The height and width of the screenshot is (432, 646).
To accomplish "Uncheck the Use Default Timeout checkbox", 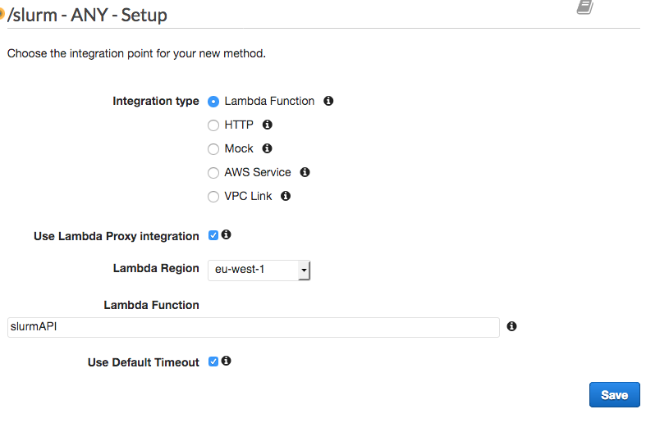I will click(213, 362).
